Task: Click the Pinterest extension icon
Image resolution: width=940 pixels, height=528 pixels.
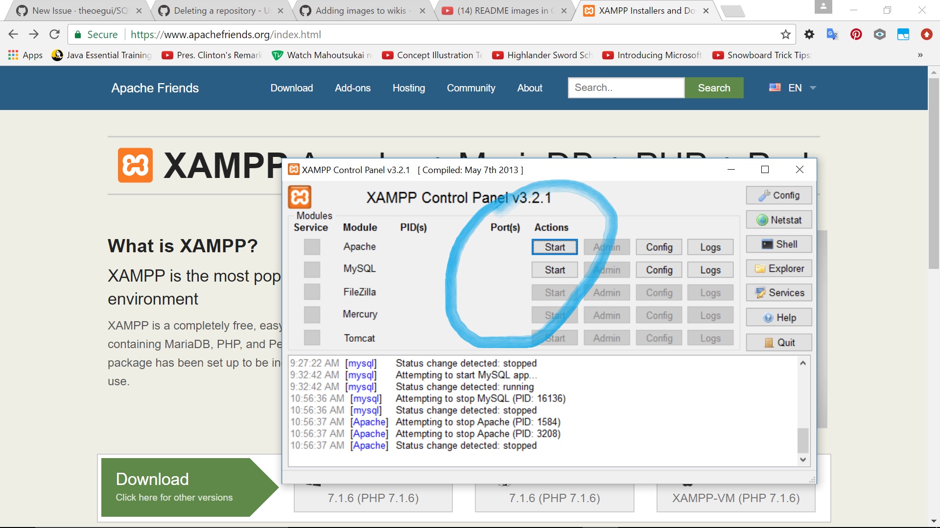Action: click(x=856, y=34)
